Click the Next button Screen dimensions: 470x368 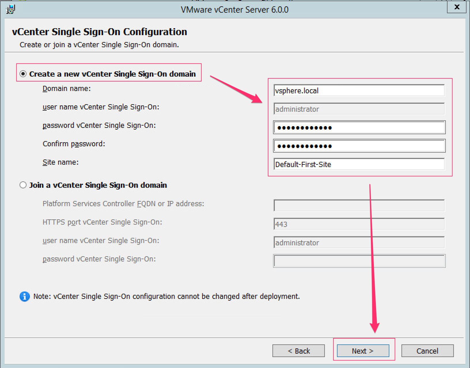click(x=363, y=351)
